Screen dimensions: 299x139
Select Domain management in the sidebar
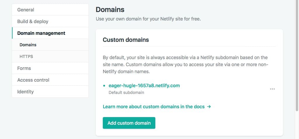[41, 33]
